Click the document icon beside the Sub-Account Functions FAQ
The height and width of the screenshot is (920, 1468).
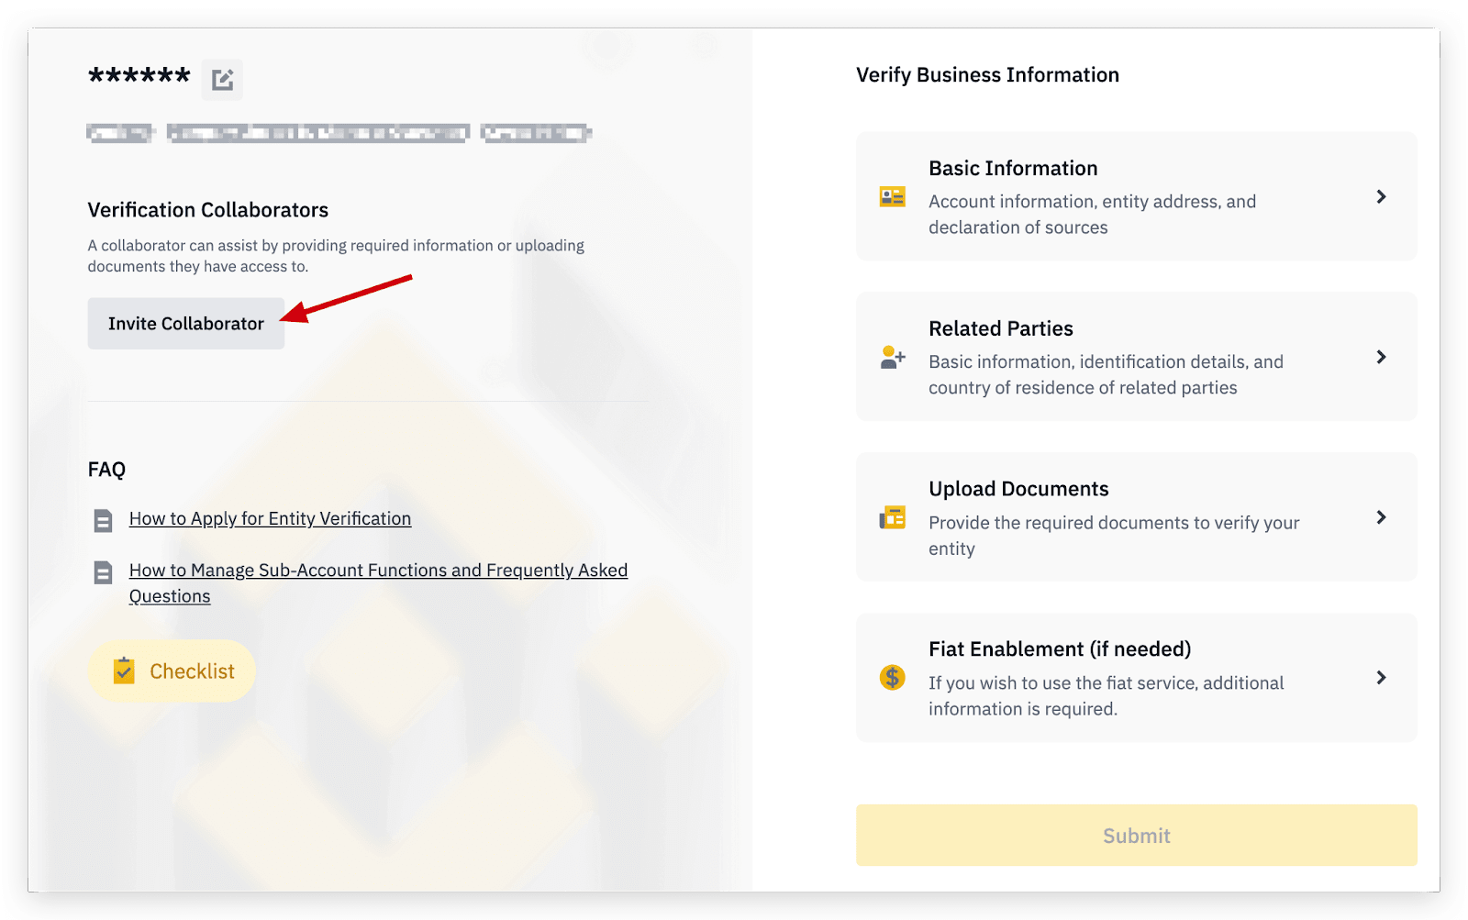coord(103,573)
